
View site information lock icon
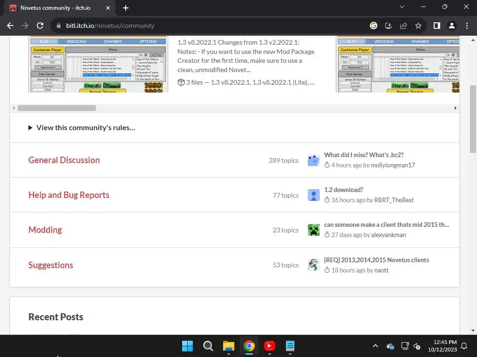tap(59, 26)
